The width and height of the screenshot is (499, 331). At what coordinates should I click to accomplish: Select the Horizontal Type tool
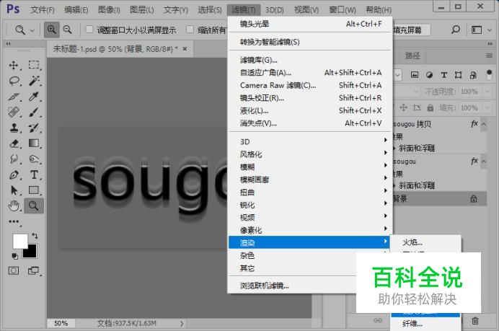[x=34, y=175]
